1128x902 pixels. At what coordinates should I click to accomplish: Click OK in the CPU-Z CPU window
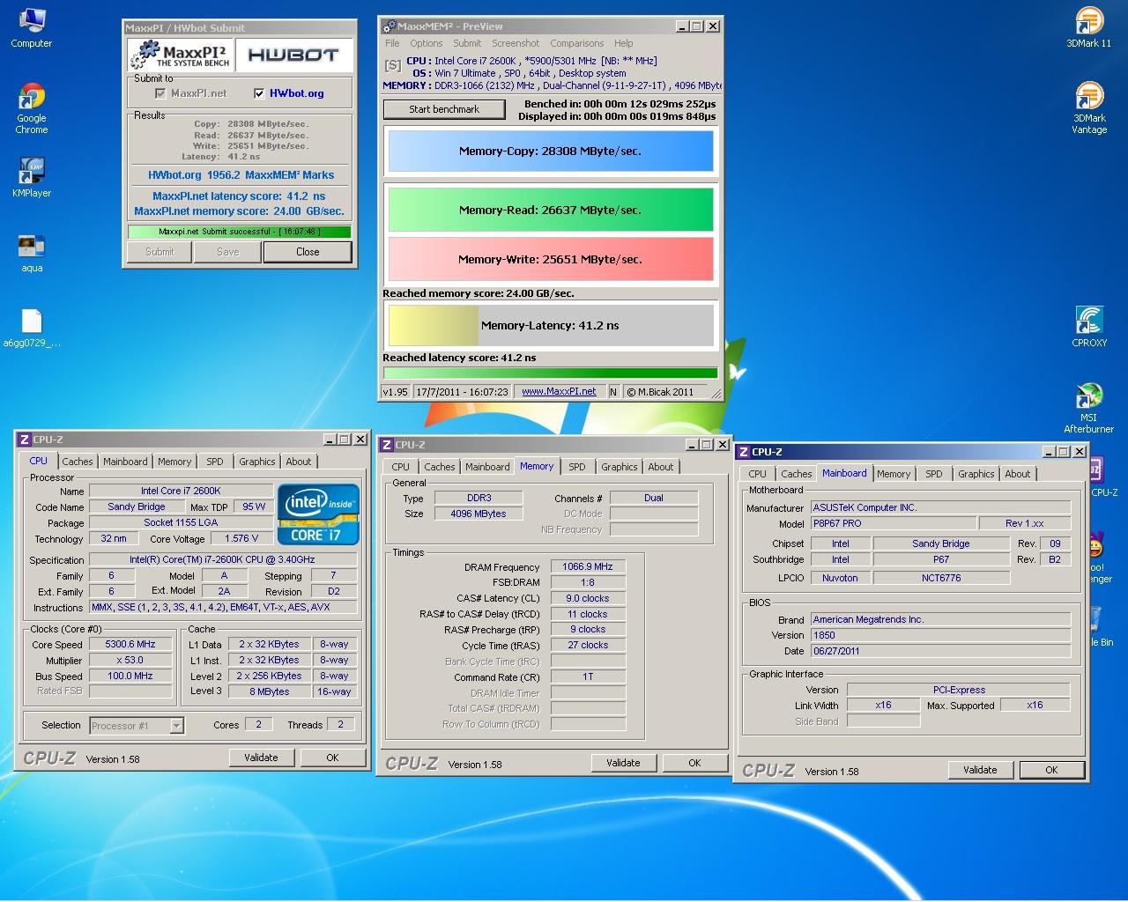coord(332,758)
